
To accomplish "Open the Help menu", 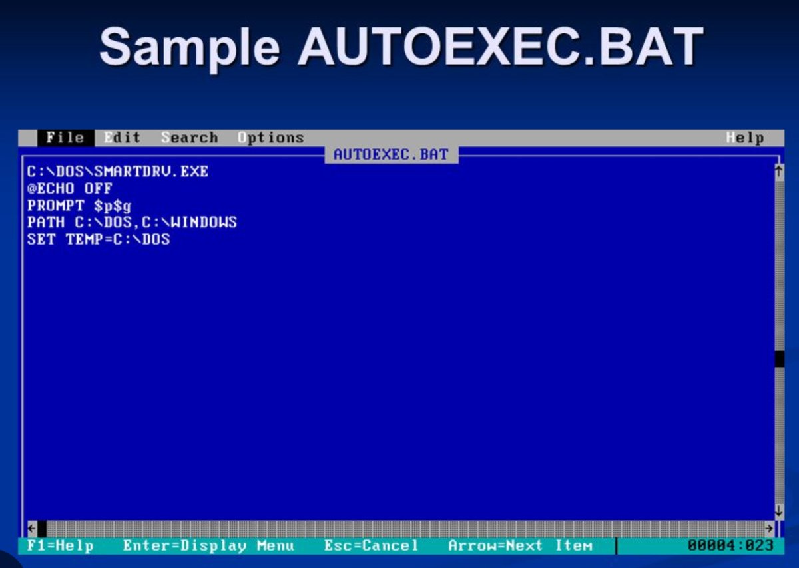I will (745, 138).
